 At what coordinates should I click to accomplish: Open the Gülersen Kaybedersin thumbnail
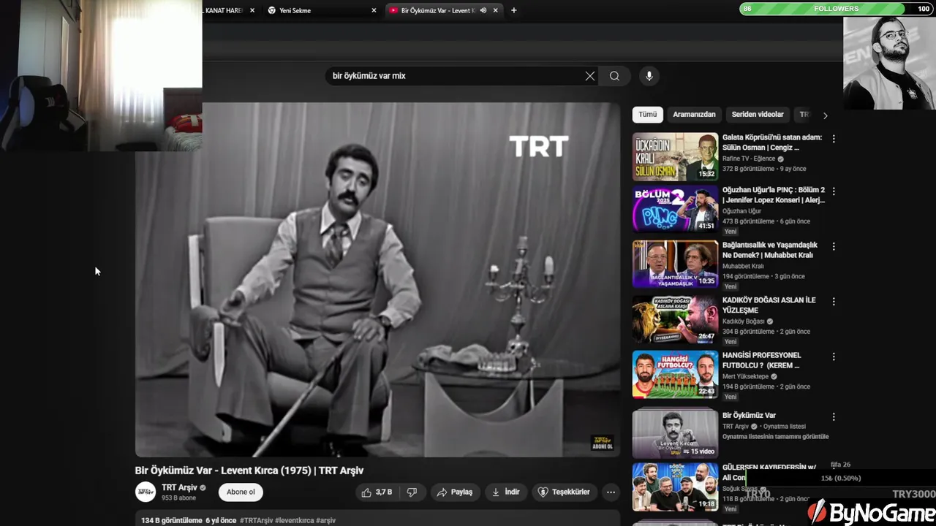675,487
